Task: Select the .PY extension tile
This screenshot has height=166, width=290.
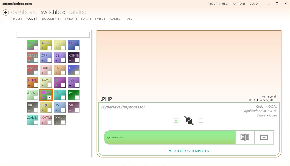Action: click(x=73, y=94)
